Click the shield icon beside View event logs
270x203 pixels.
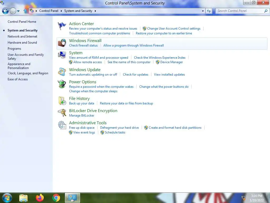click(71, 132)
